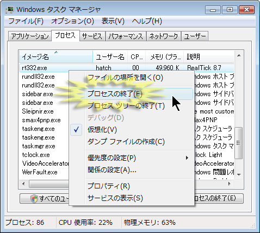Screen dimensions: 260x233
Task: Select the rt332.exe process row
Action: [x=127, y=68]
